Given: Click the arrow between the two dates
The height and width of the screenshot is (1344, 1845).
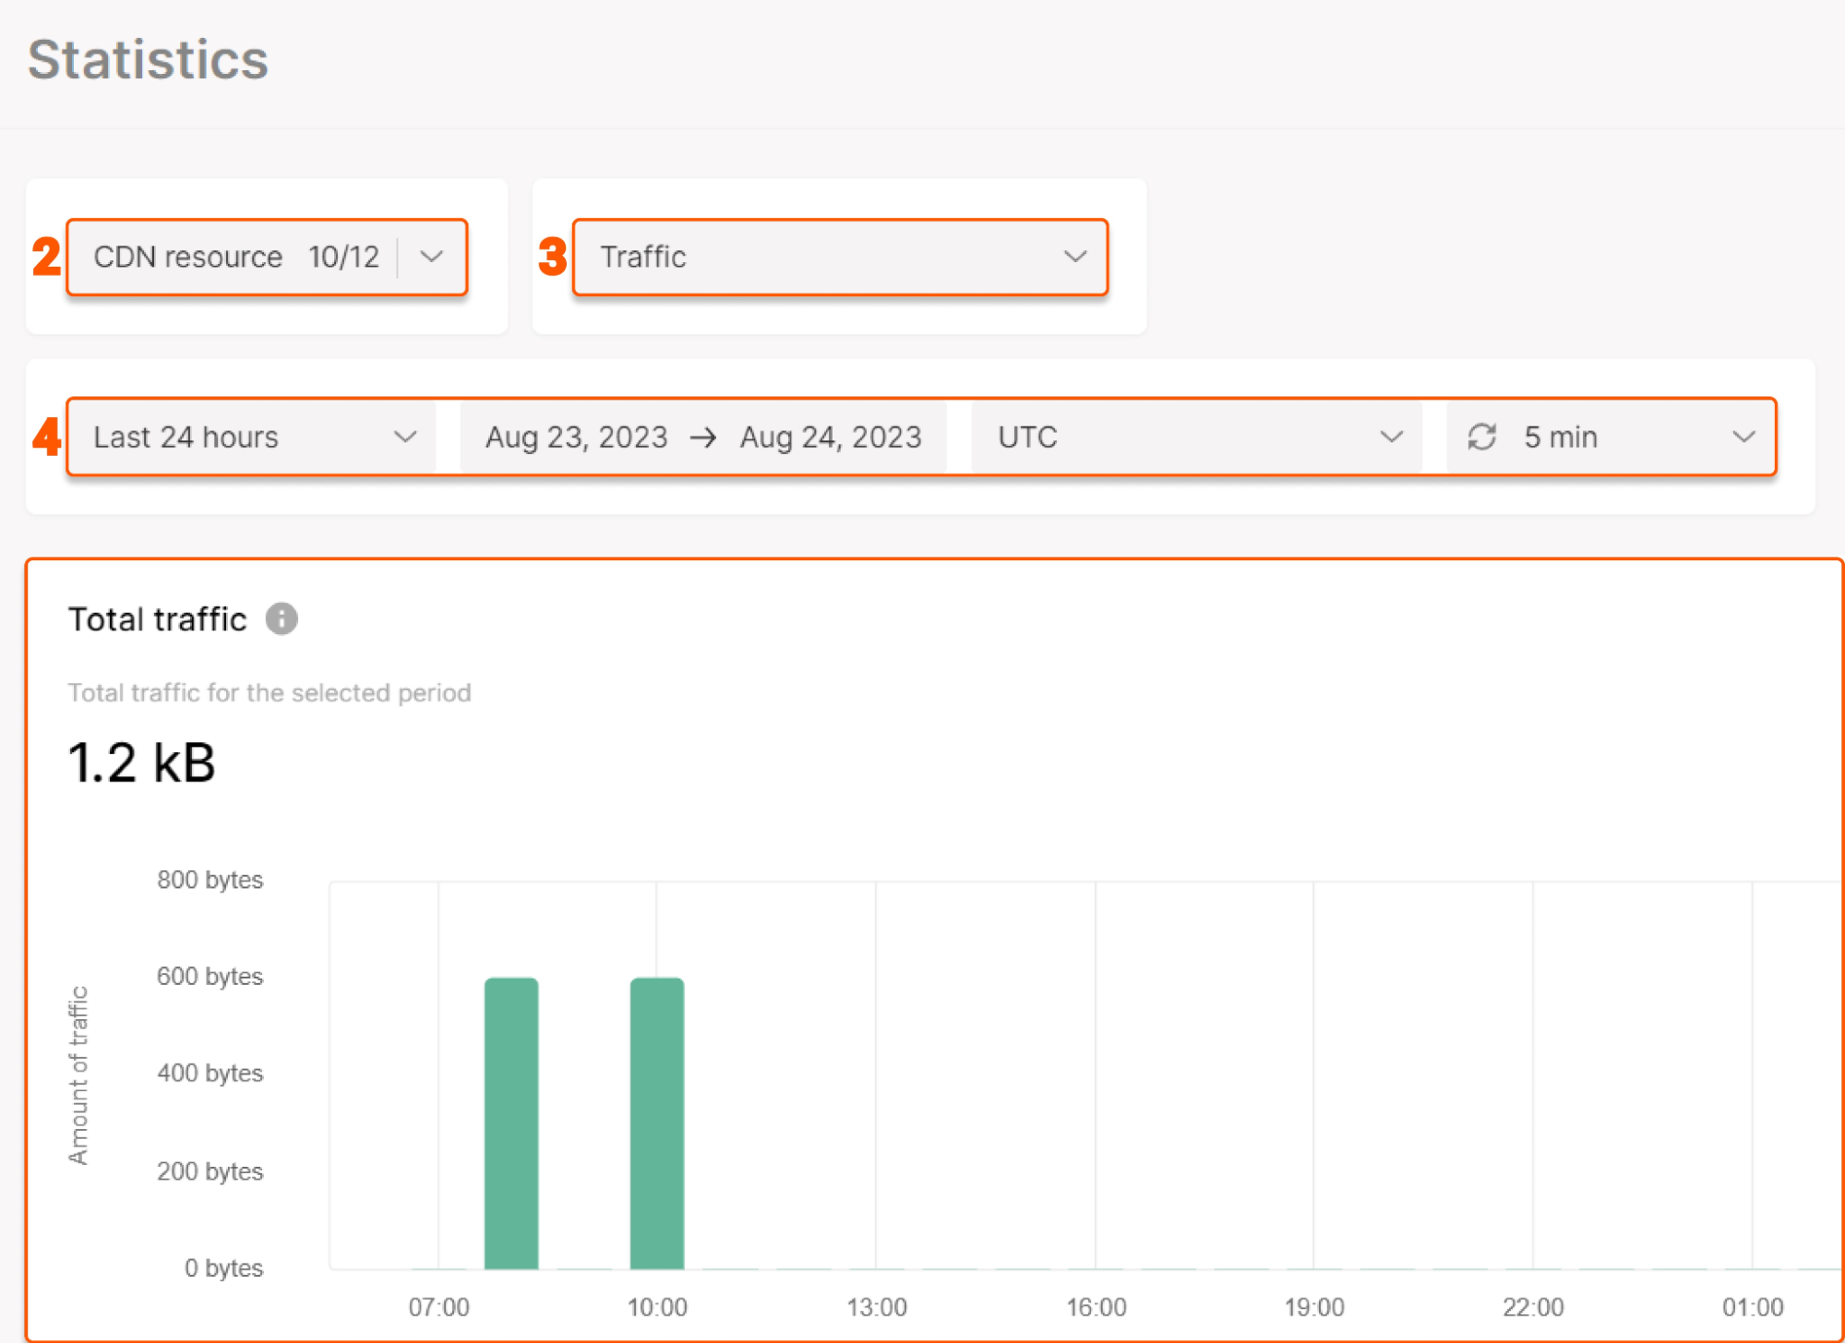Looking at the screenshot, I should pos(703,437).
